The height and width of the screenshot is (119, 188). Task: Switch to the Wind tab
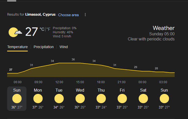point(64,47)
